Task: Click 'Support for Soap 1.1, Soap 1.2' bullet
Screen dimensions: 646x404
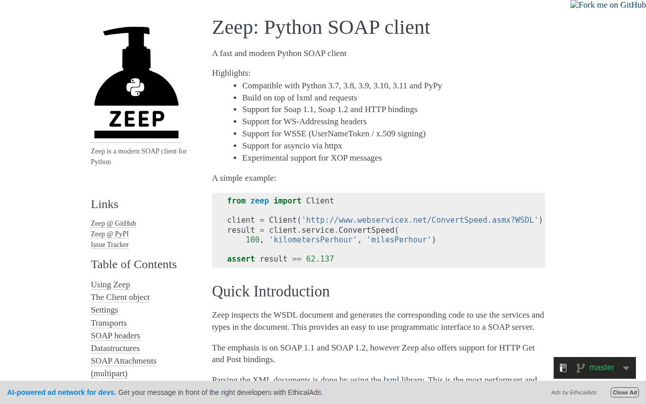Action: point(330,109)
